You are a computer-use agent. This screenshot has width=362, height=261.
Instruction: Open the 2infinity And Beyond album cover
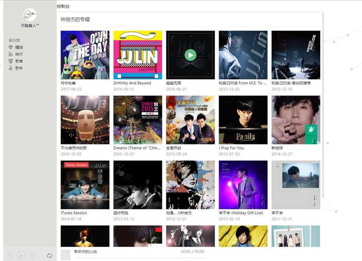coord(138,55)
